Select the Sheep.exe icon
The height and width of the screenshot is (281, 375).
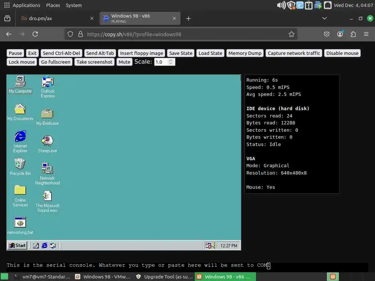point(47,144)
